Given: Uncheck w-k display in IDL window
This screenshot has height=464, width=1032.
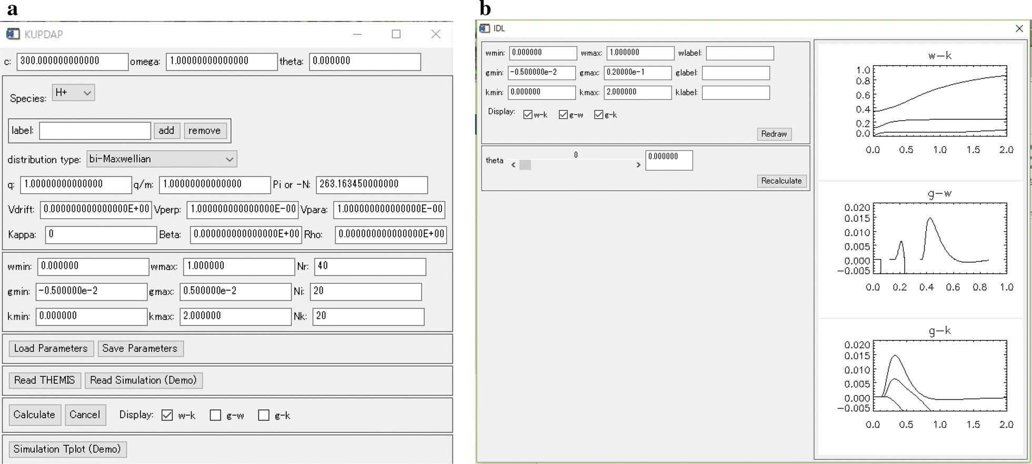Looking at the screenshot, I should pyautogui.click(x=528, y=115).
